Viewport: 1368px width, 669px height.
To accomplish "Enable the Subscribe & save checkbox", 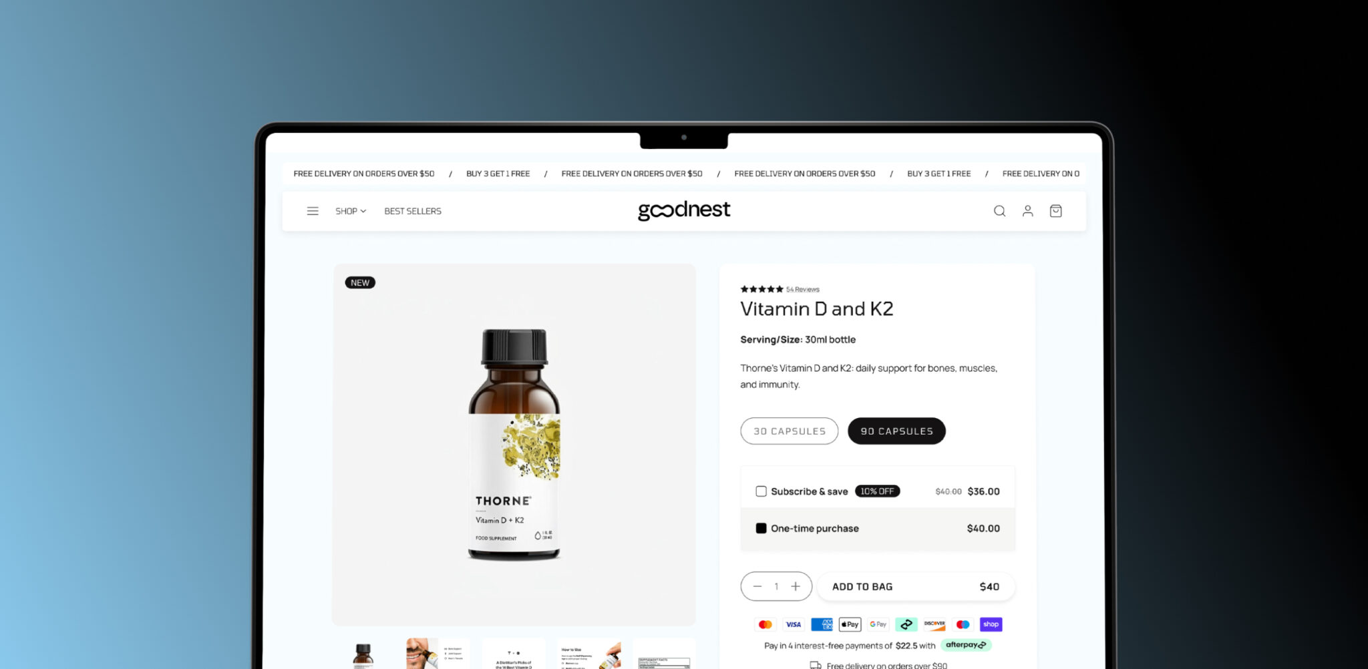I will tap(761, 491).
